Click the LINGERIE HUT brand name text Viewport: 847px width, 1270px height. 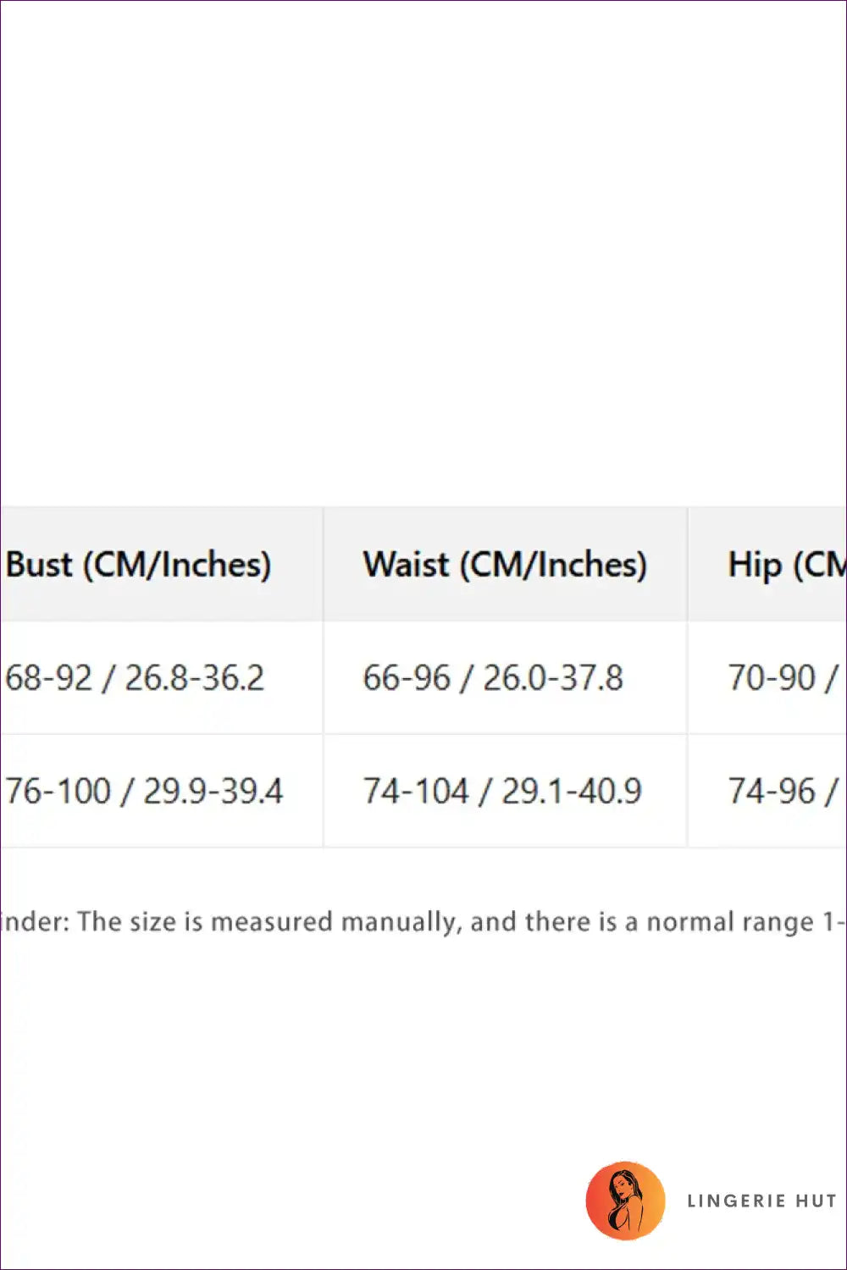761,1201
